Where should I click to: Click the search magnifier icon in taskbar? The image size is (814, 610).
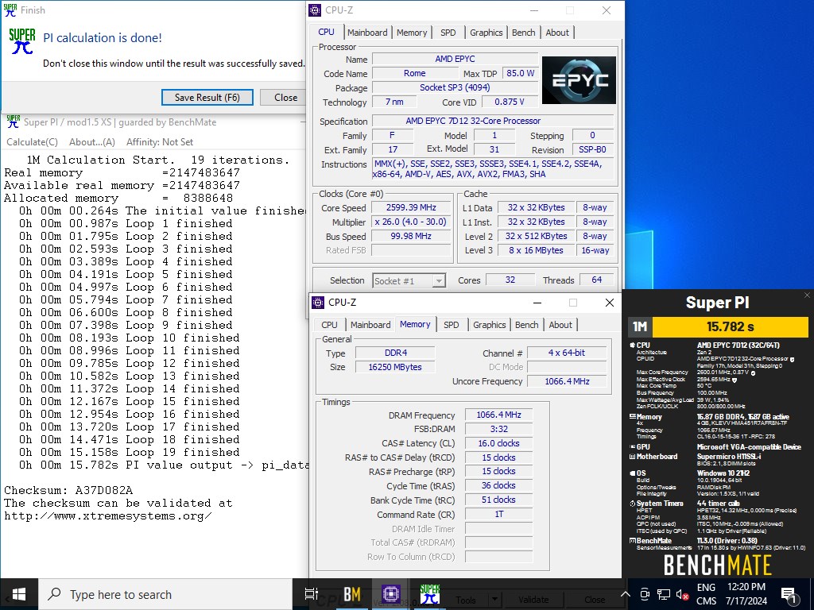tap(54, 594)
